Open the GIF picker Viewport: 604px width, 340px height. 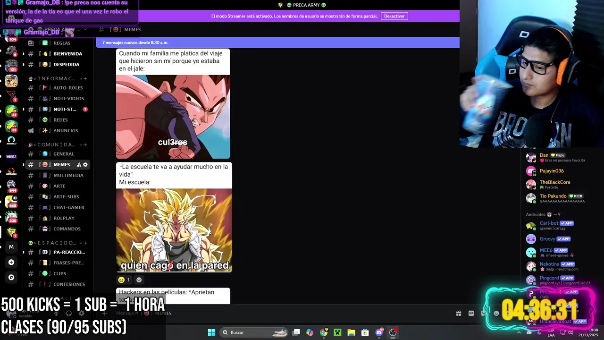(x=471, y=313)
